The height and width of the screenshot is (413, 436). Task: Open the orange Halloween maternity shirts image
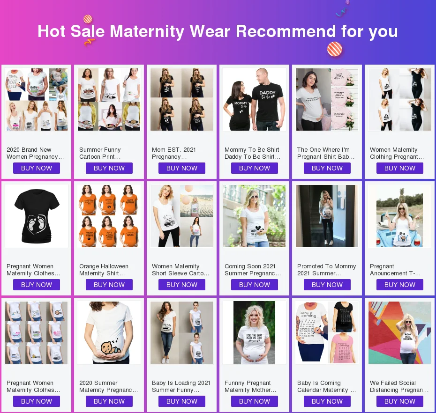109,216
